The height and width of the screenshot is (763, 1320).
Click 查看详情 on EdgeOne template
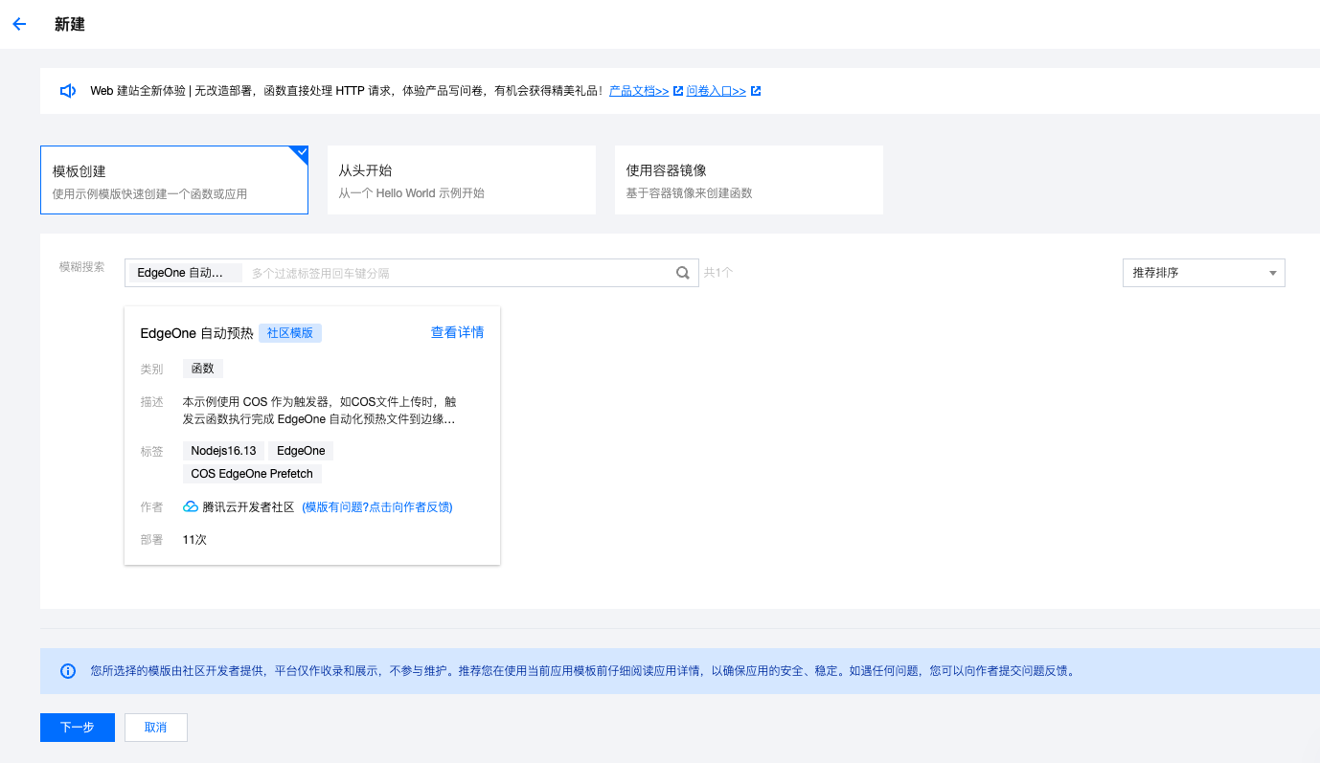pos(457,332)
